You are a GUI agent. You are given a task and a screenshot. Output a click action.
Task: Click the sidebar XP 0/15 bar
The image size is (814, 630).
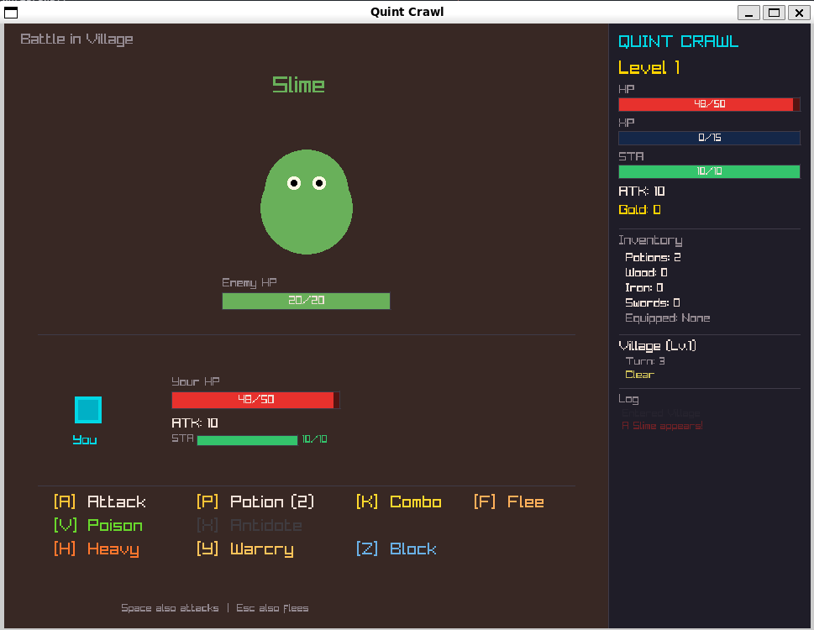click(x=709, y=138)
